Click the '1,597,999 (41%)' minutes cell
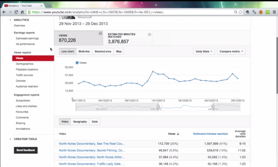Viewport: 278px width, 167px height. [216, 144]
